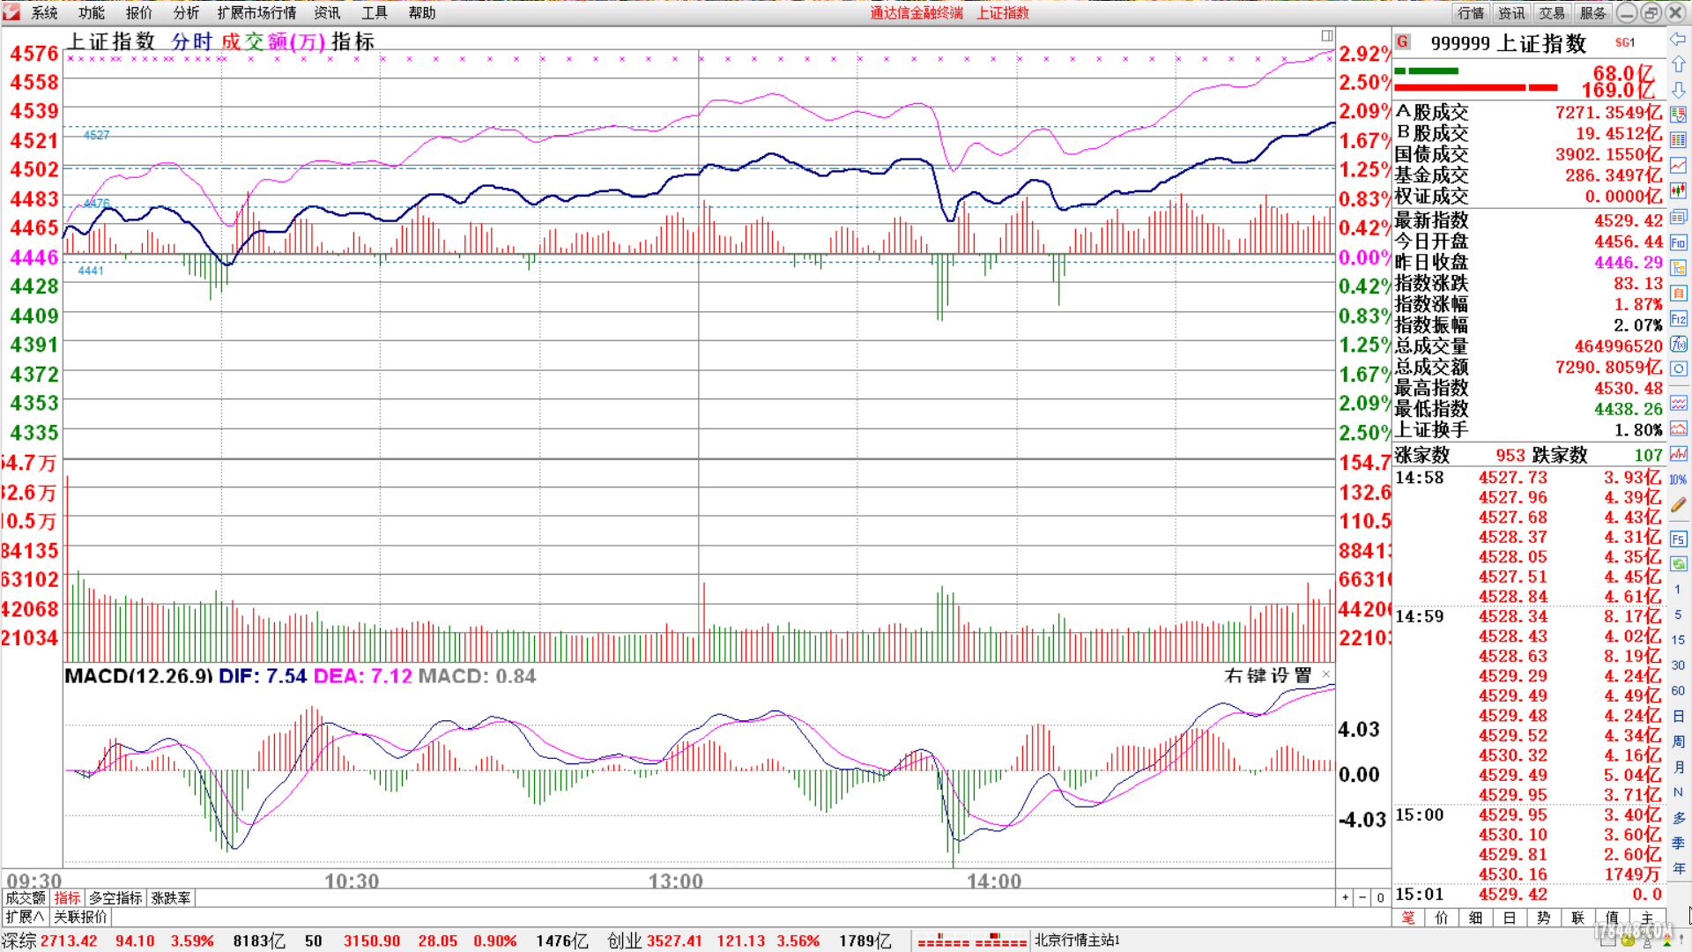
Task: Click the page up arrow icon
Action: tap(1678, 64)
